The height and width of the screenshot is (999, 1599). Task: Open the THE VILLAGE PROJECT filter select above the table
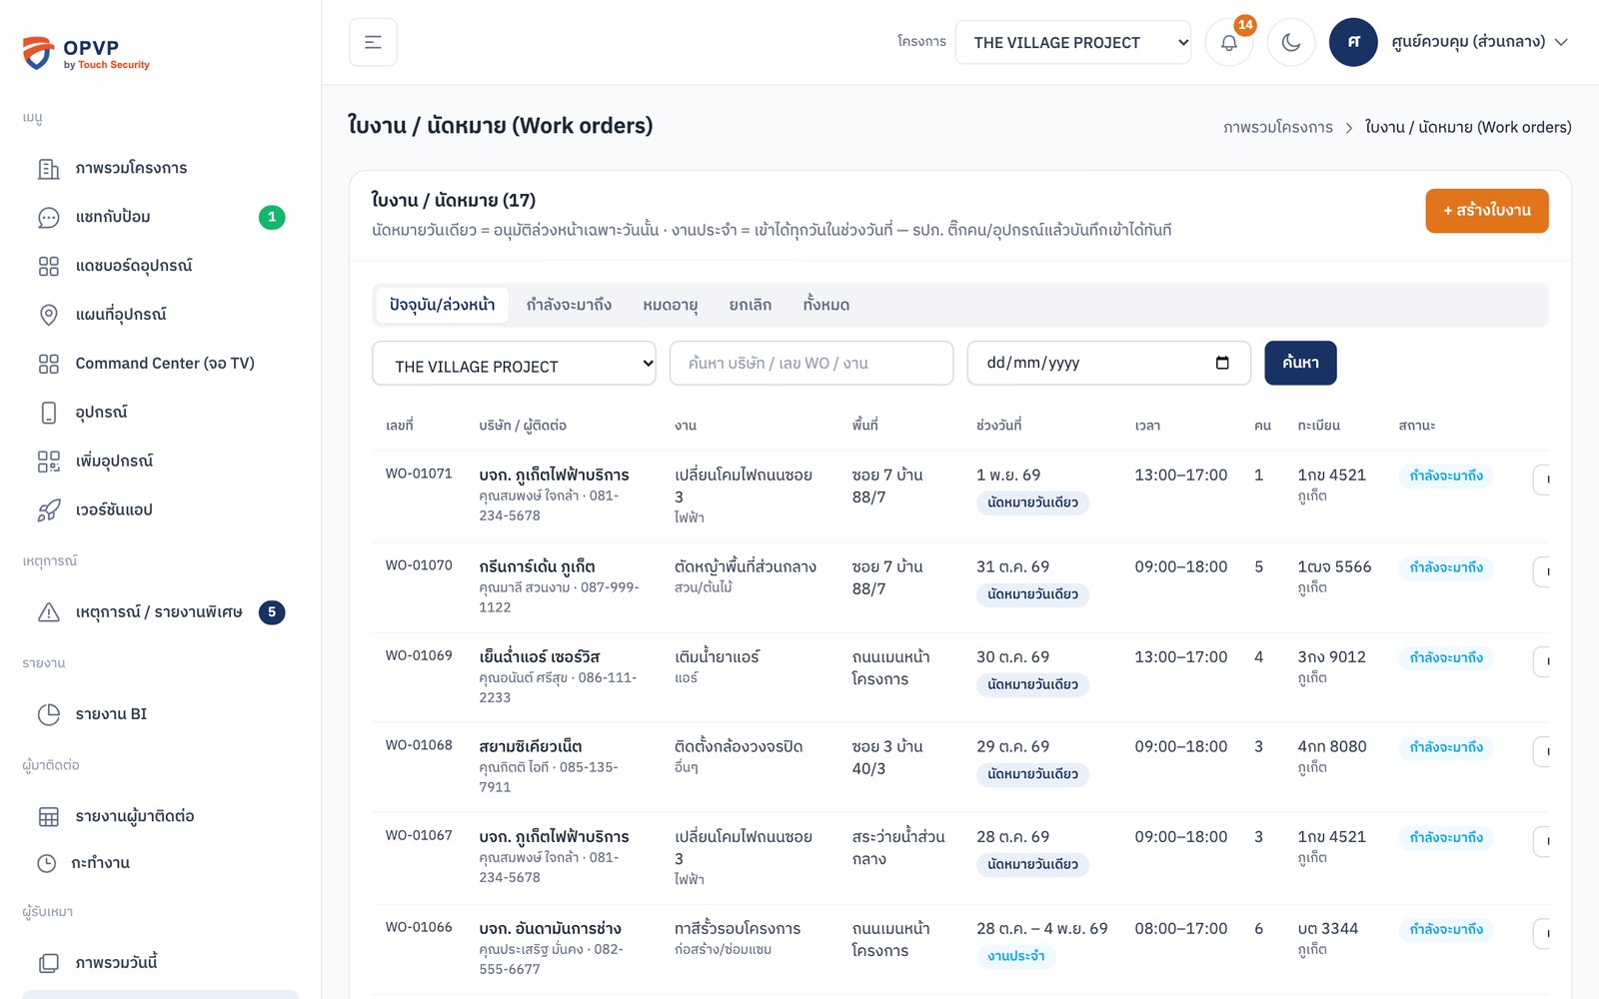[514, 364]
